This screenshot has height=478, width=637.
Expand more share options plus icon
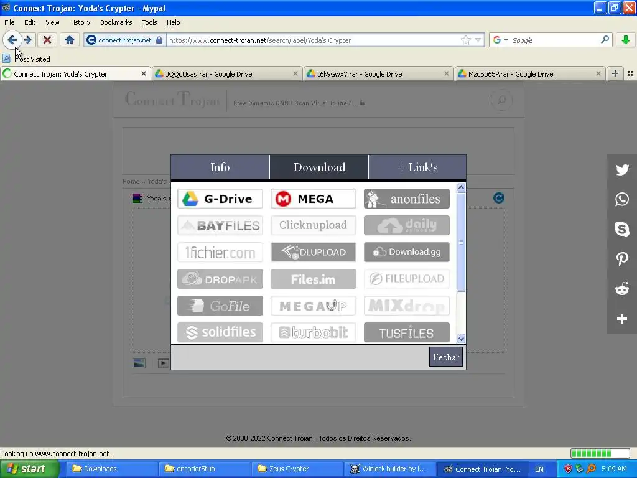point(622,319)
